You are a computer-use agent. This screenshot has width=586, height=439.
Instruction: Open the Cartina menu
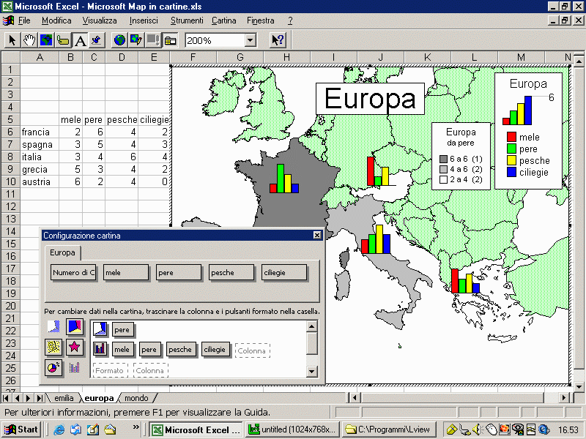tap(223, 20)
